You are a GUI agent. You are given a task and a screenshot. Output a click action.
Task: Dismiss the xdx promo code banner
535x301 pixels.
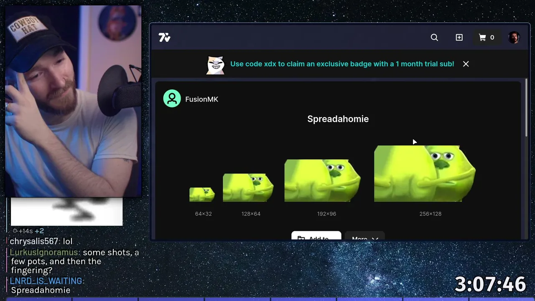tap(466, 64)
